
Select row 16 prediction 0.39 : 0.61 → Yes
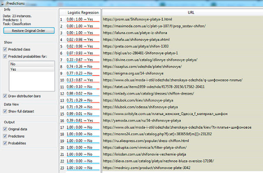(x=83, y=120)
